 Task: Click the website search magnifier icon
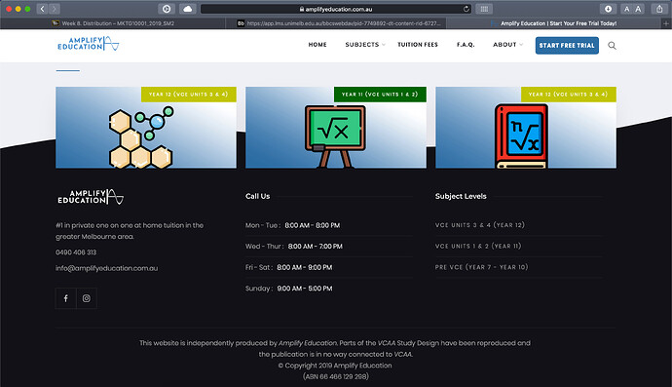(612, 46)
